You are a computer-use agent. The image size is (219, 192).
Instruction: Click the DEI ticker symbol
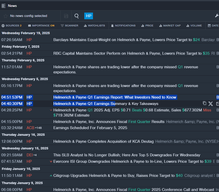tap(30, 155)
